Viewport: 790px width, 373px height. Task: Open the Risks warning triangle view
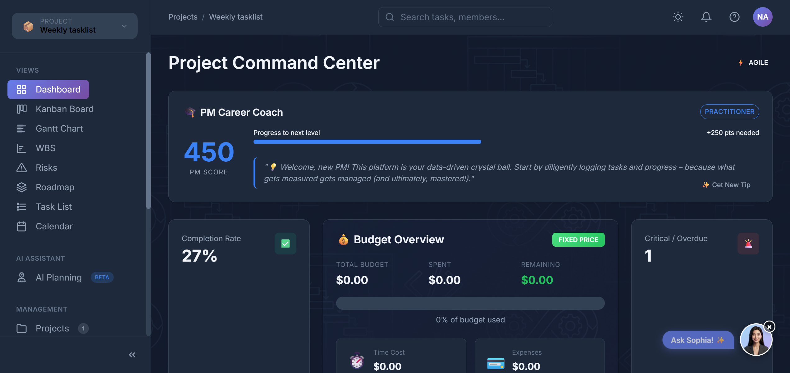click(x=46, y=168)
